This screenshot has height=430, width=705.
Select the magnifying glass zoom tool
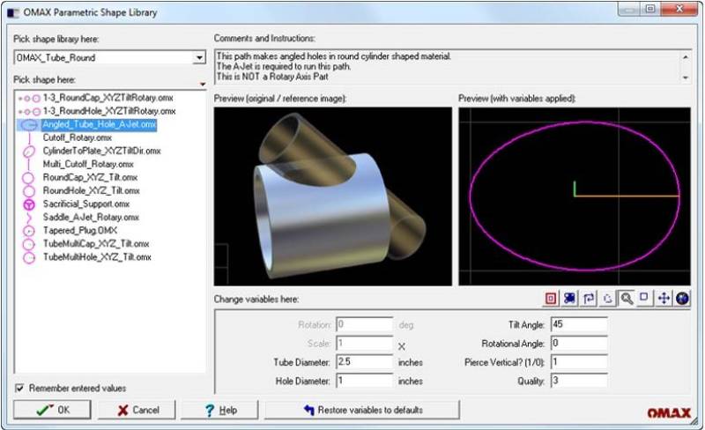coord(627,298)
